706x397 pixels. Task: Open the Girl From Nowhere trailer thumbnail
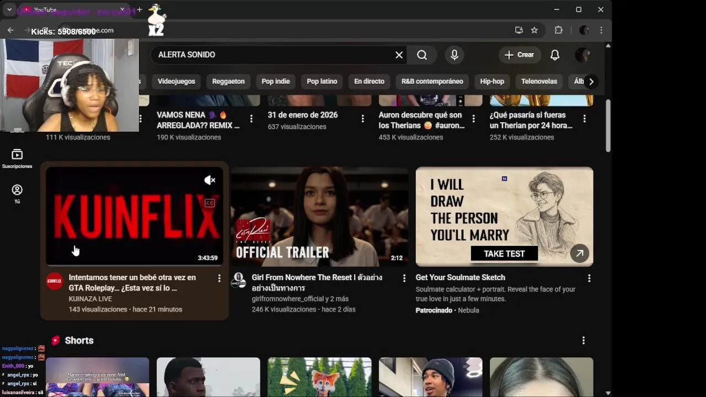click(319, 217)
